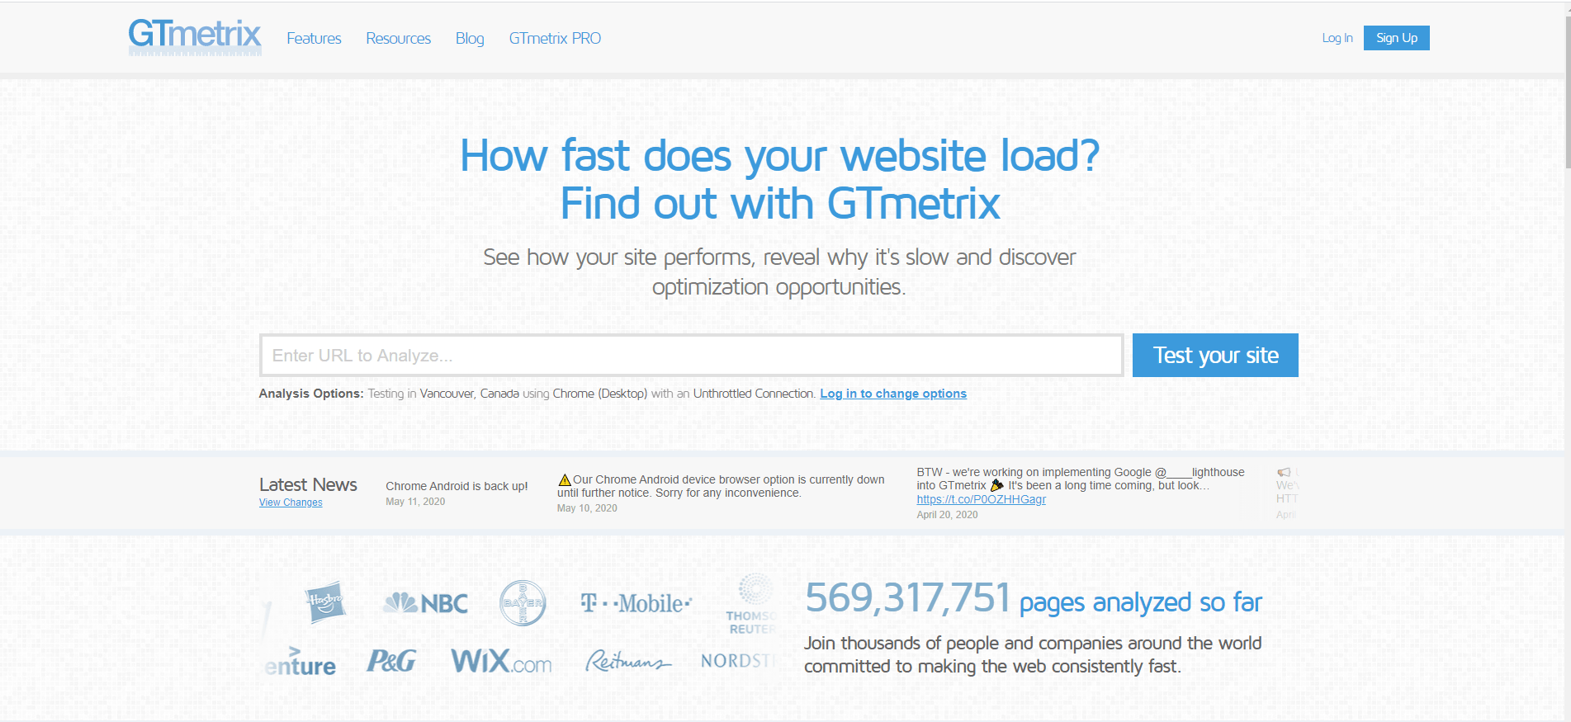Click the megaphone icon in the cut-off news item
Image resolution: width=1571 pixels, height=722 pixels.
click(1284, 472)
